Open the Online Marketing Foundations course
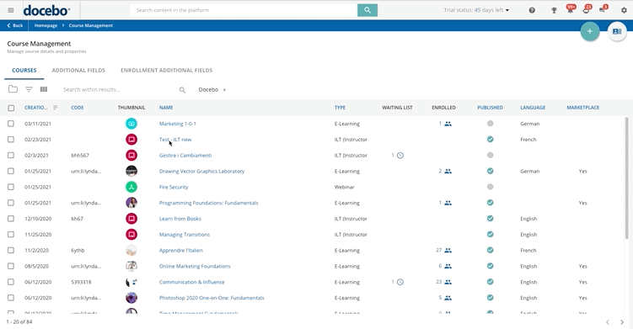The width and height of the screenshot is (633, 329). (195, 266)
